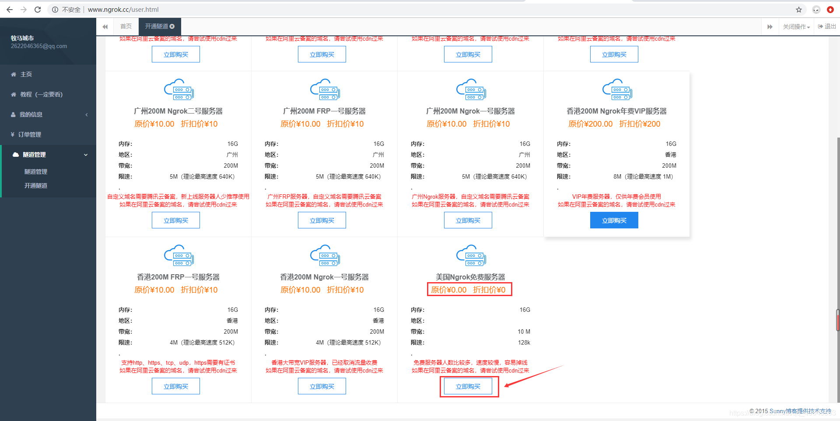Click cloud server icon for 美国Ngrok免费服务器
The width and height of the screenshot is (840, 421).
coord(471,255)
